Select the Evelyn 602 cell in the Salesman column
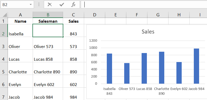The image size is (207, 100). click(48, 81)
